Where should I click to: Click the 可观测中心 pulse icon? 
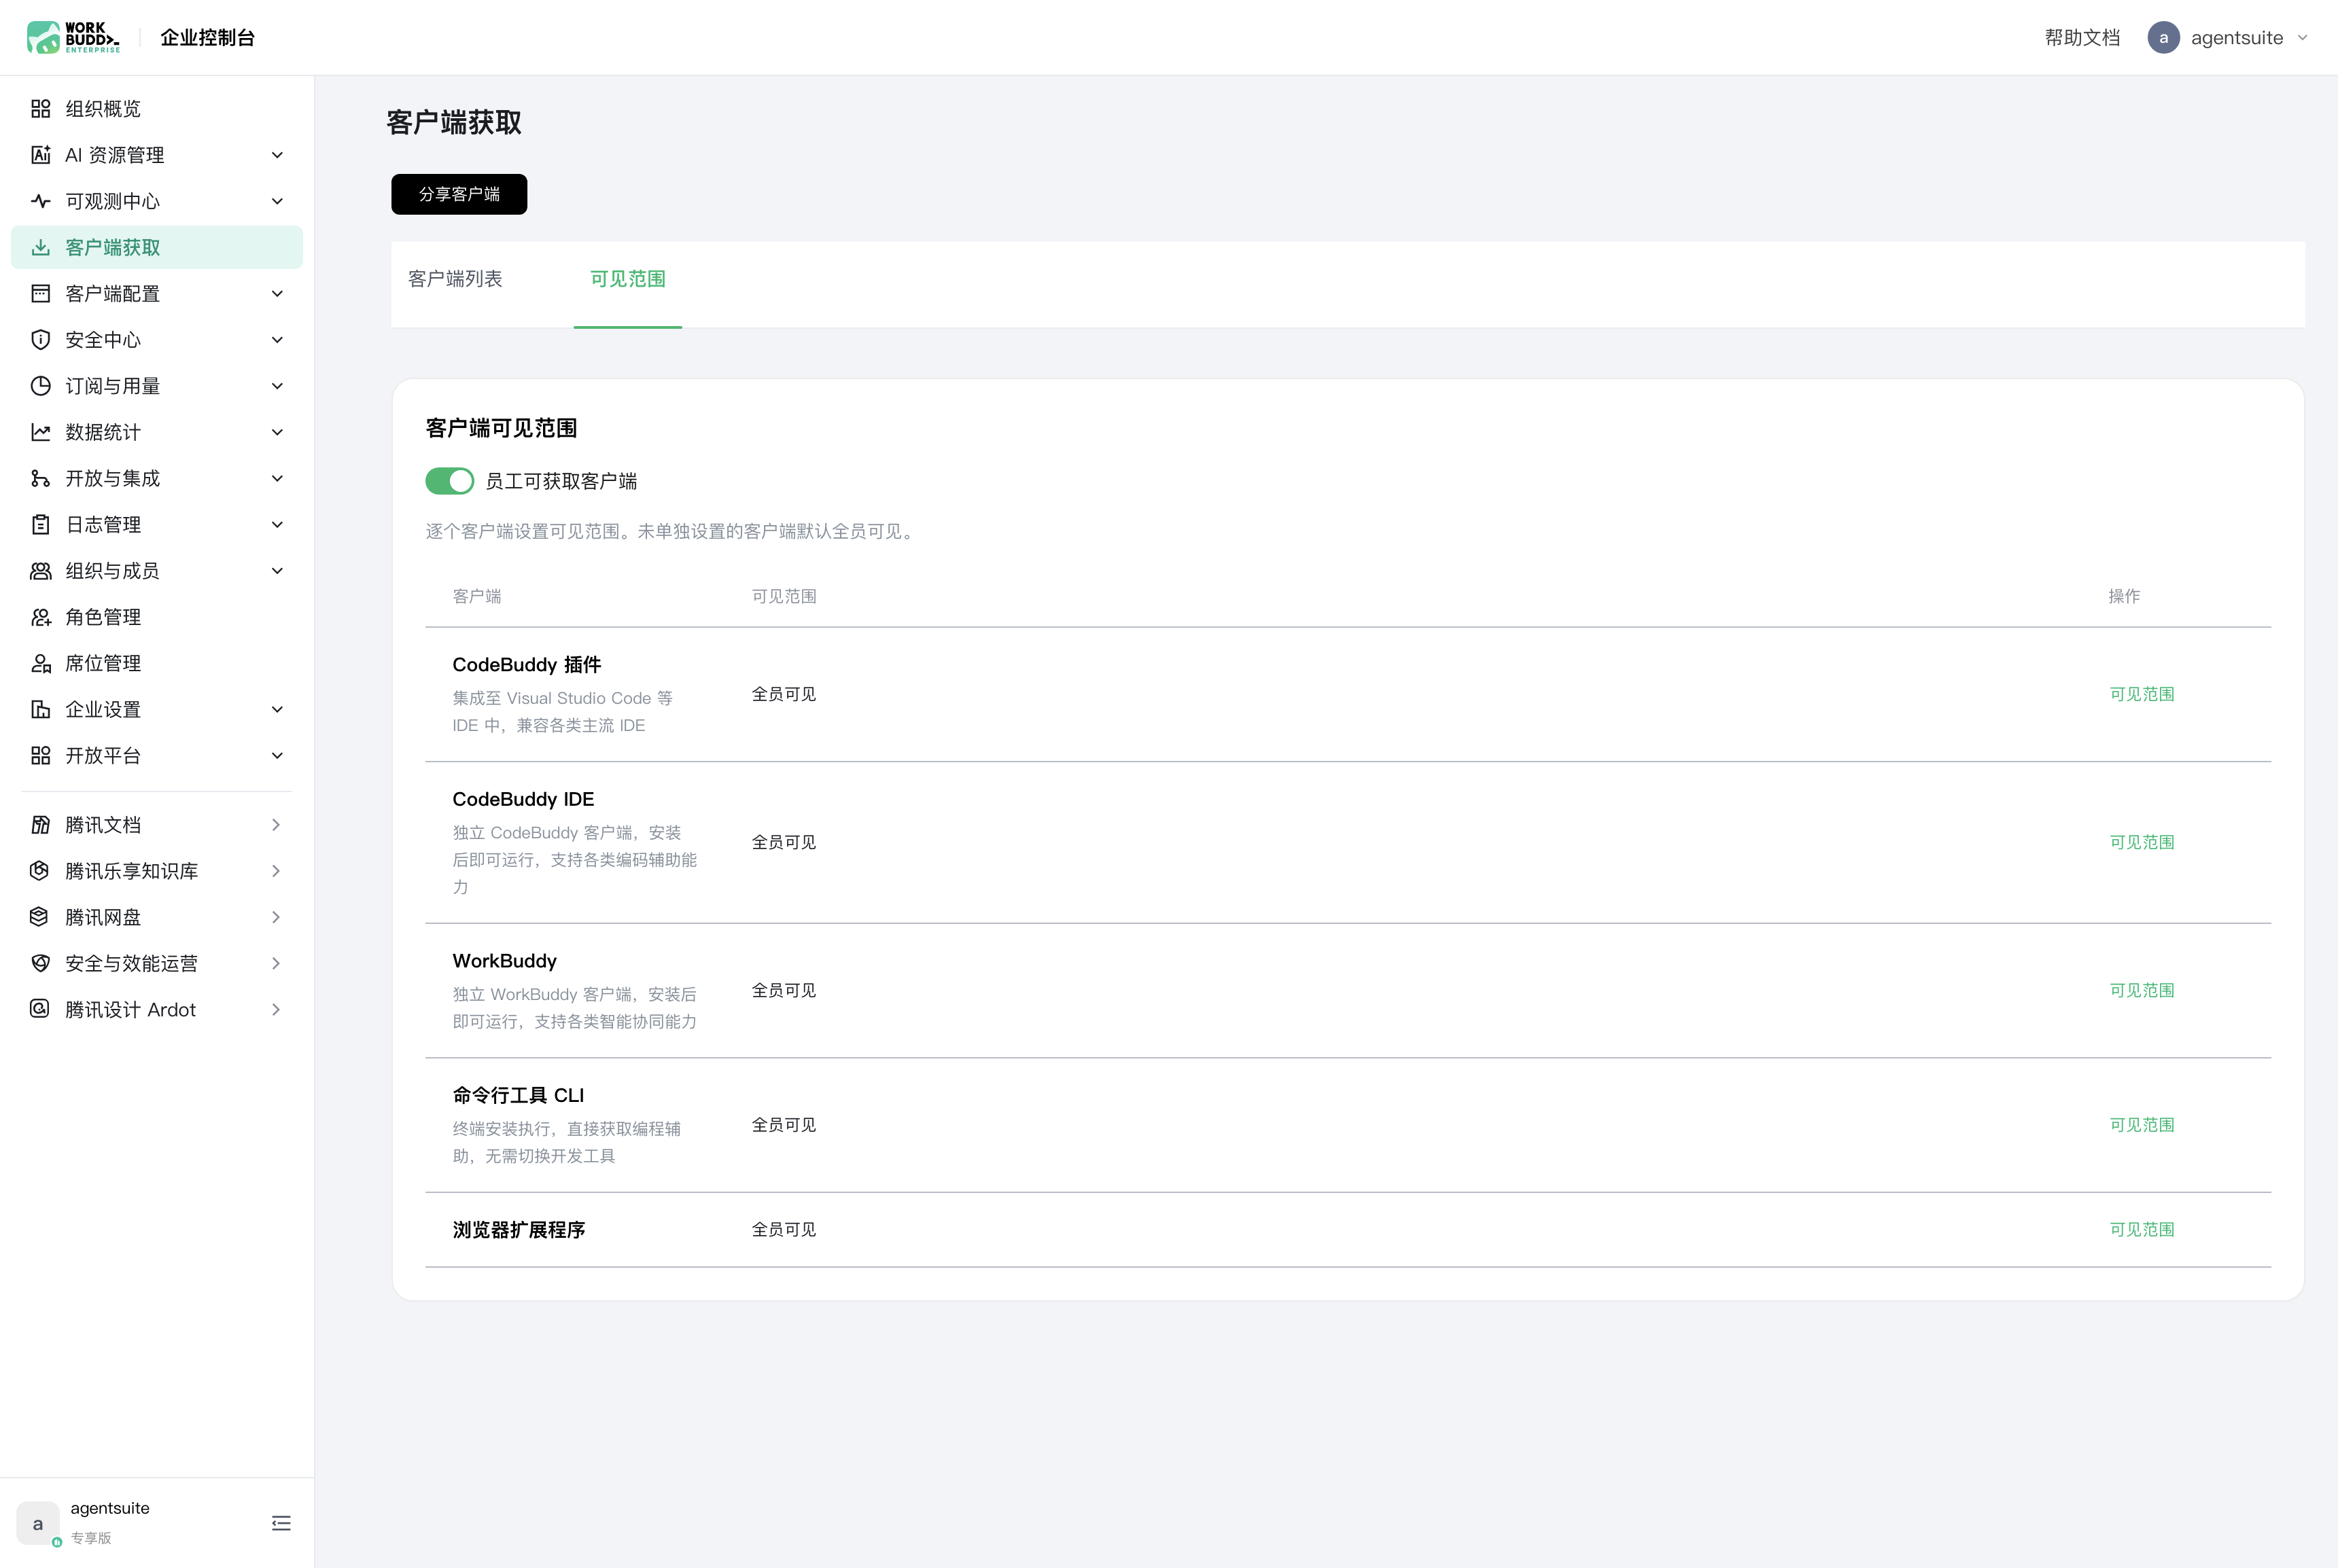point(40,201)
